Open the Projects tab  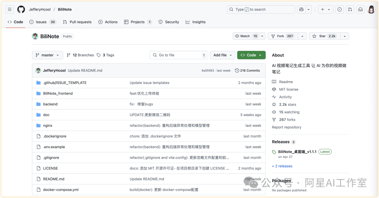click(138, 22)
